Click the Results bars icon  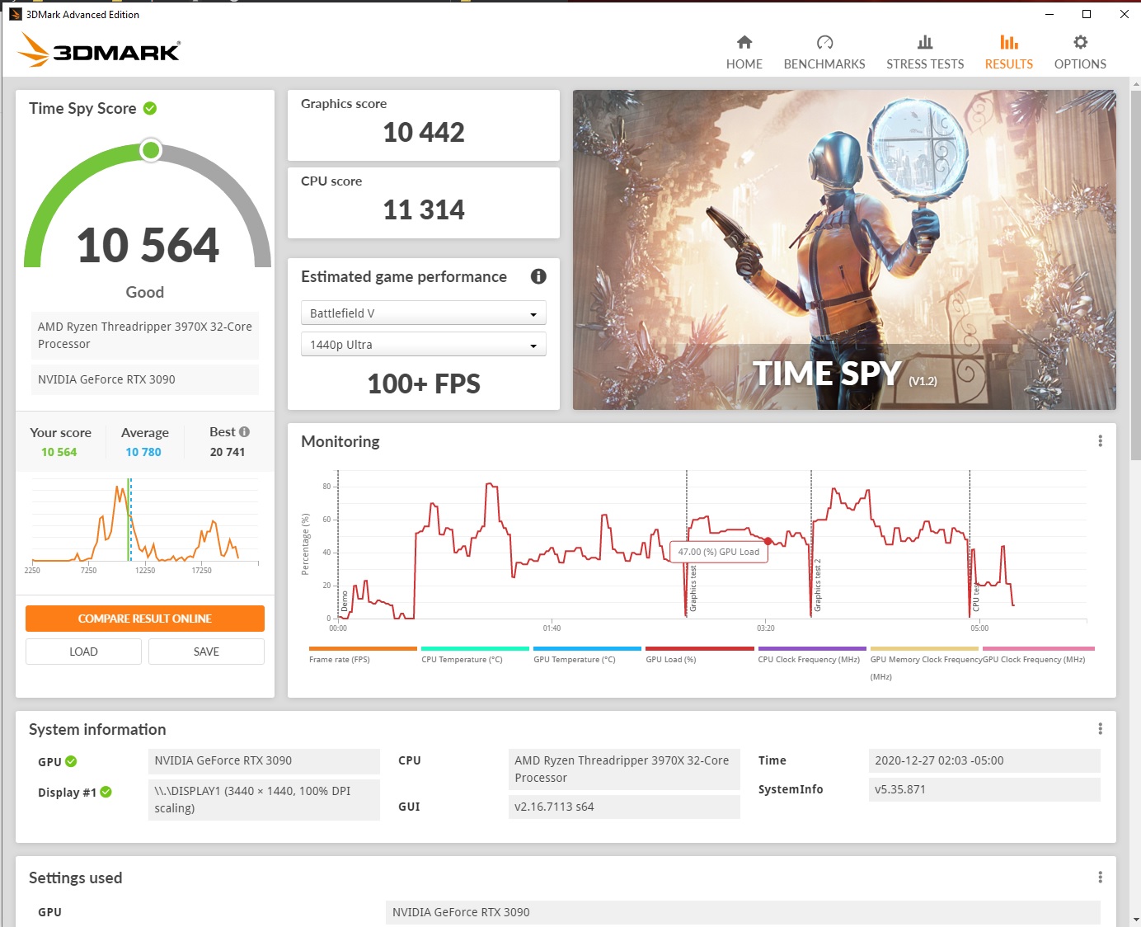pyautogui.click(x=1009, y=42)
